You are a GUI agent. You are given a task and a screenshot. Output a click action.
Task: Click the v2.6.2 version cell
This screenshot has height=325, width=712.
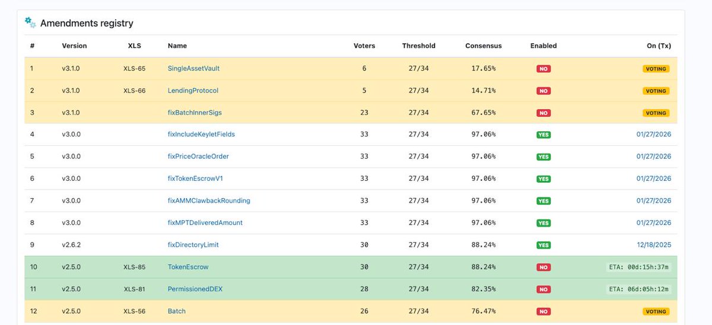71,245
